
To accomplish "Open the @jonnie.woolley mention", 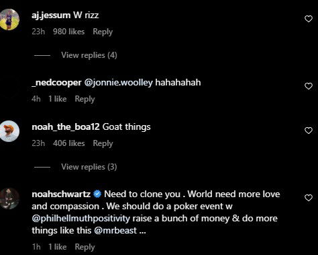I will (119, 83).
